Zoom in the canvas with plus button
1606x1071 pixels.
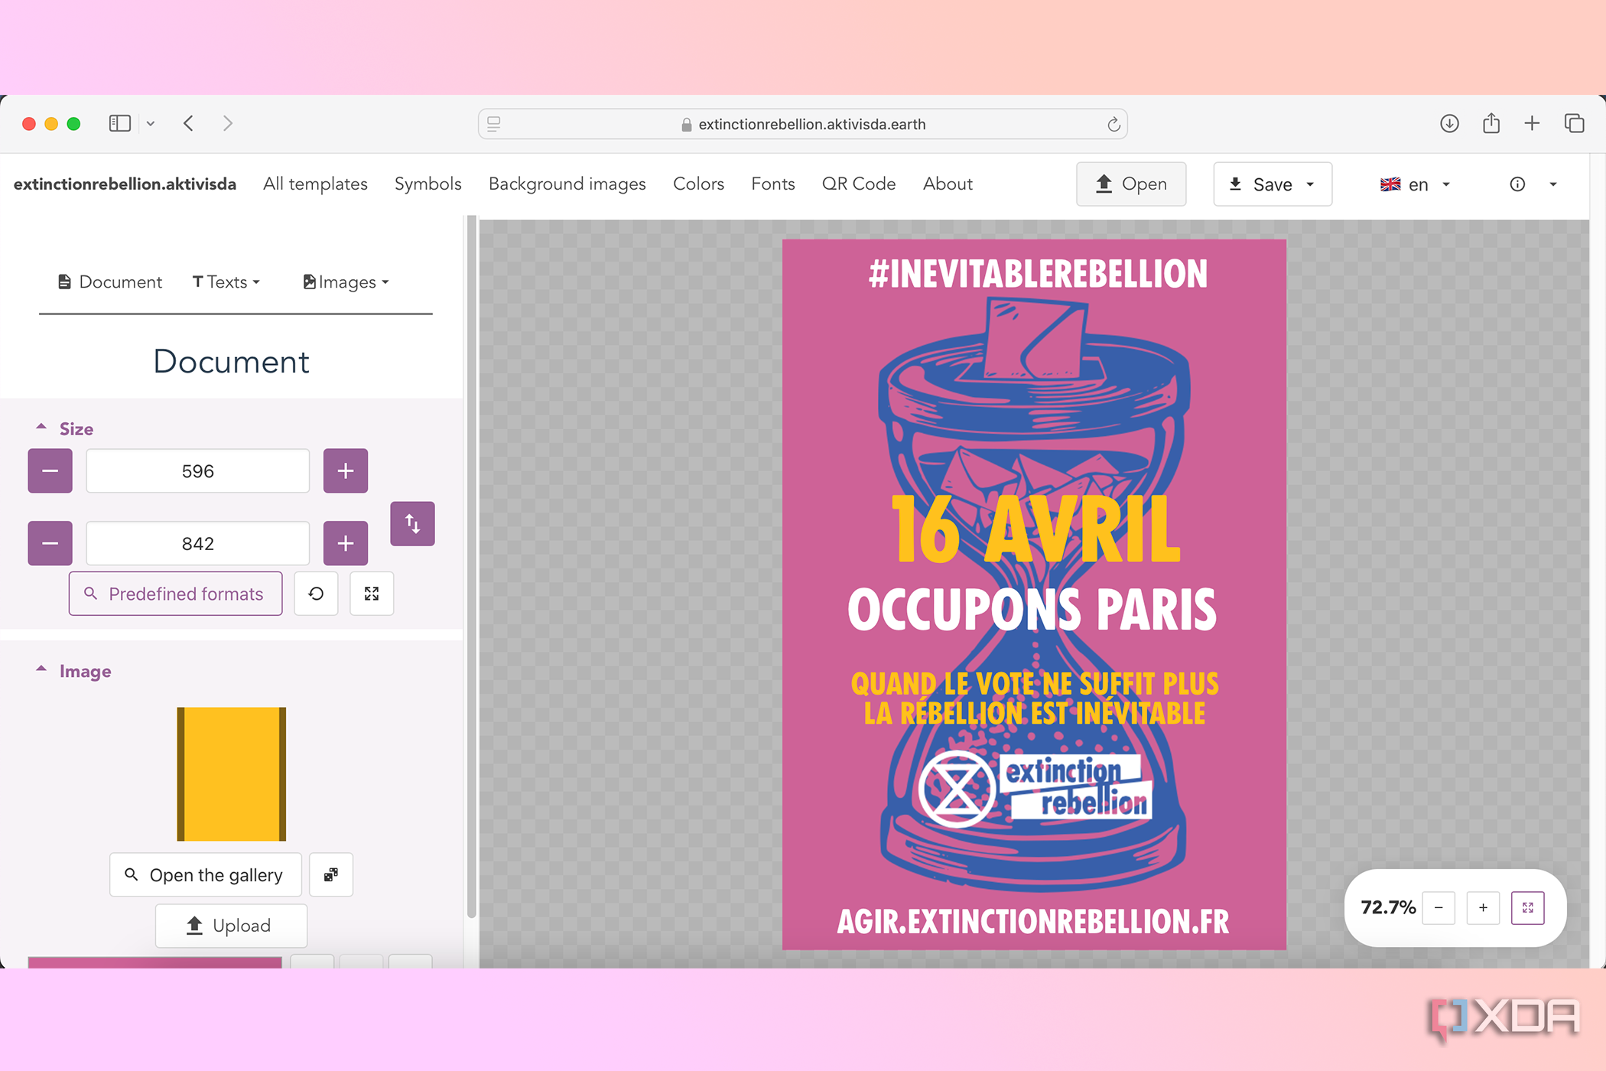tap(1483, 908)
